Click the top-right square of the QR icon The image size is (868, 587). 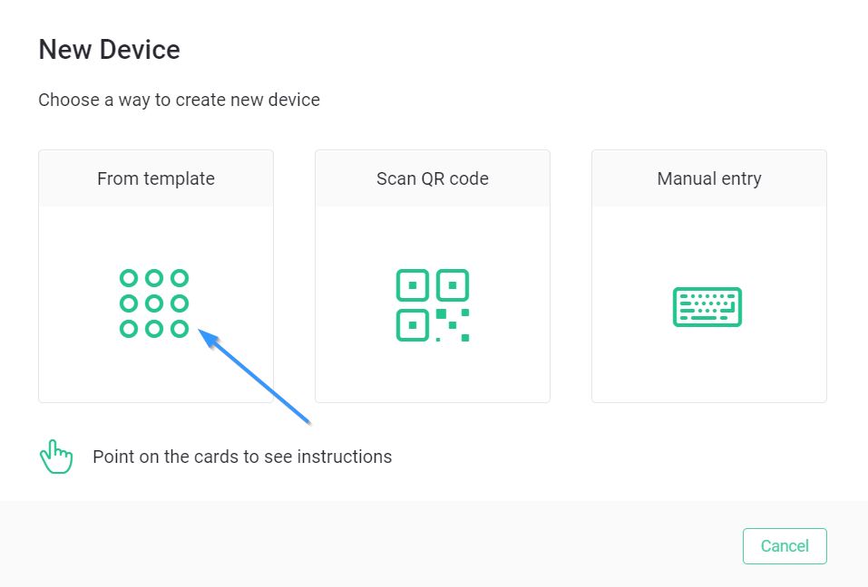tap(453, 285)
